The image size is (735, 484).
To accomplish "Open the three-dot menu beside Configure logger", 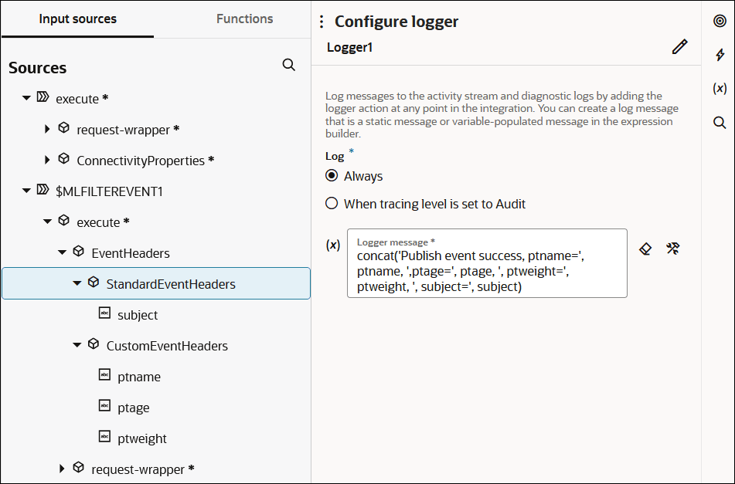I will point(322,22).
